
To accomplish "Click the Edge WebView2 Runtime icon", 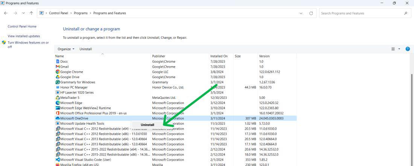I will (x=58, y=108).
